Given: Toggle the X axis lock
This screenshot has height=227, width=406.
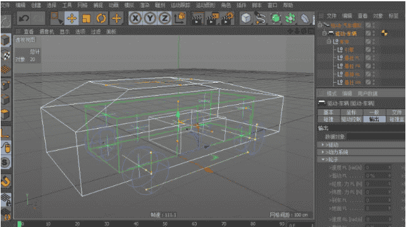Looking at the screenshot, I should click(135, 18).
